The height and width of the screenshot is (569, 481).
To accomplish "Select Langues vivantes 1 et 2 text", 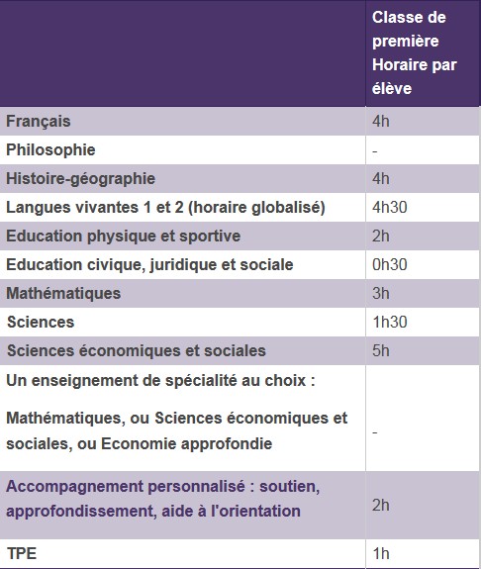I will [x=95, y=207].
